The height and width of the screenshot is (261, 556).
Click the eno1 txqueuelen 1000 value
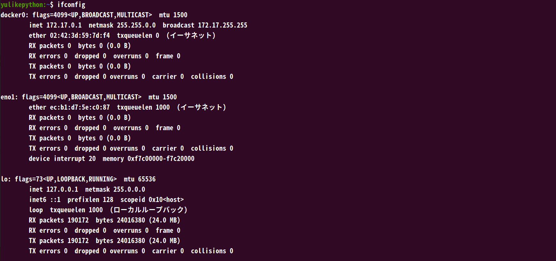(x=162, y=107)
